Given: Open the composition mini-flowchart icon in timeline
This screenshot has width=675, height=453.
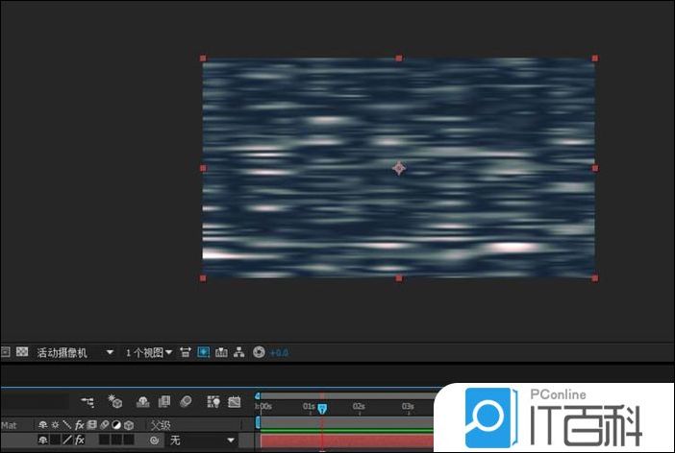Looking at the screenshot, I should [87, 402].
